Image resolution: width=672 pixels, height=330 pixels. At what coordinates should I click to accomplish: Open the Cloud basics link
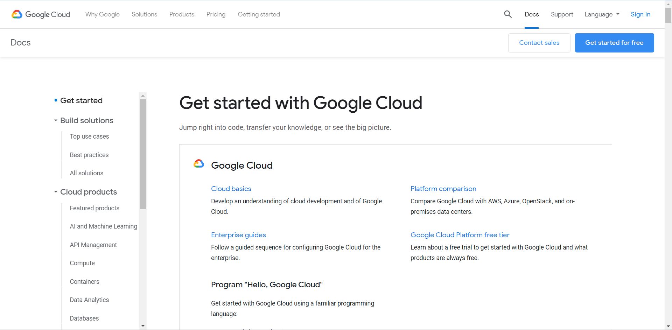tap(231, 189)
